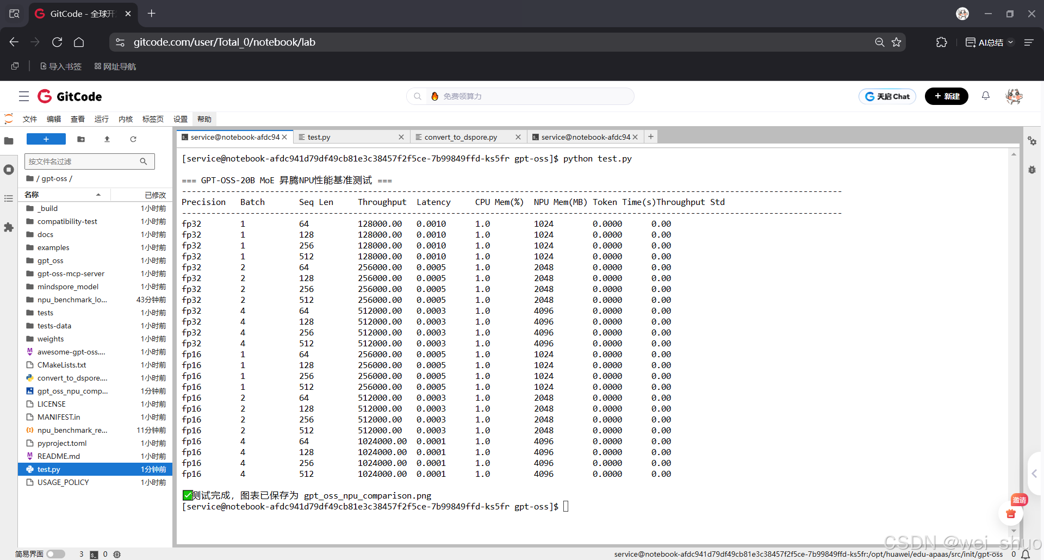Open the extension manager puzzle icon
The height and width of the screenshot is (560, 1044).
9,227
